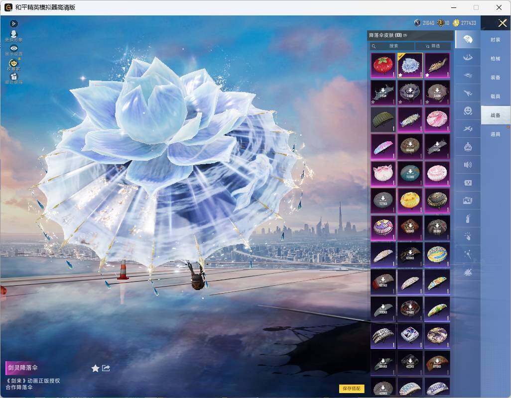Open the smiley emote category icon

[x=468, y=111]
